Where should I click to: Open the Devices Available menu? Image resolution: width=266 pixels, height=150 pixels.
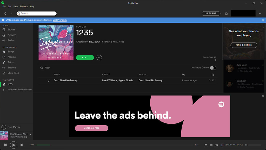[x=232, y=145]
